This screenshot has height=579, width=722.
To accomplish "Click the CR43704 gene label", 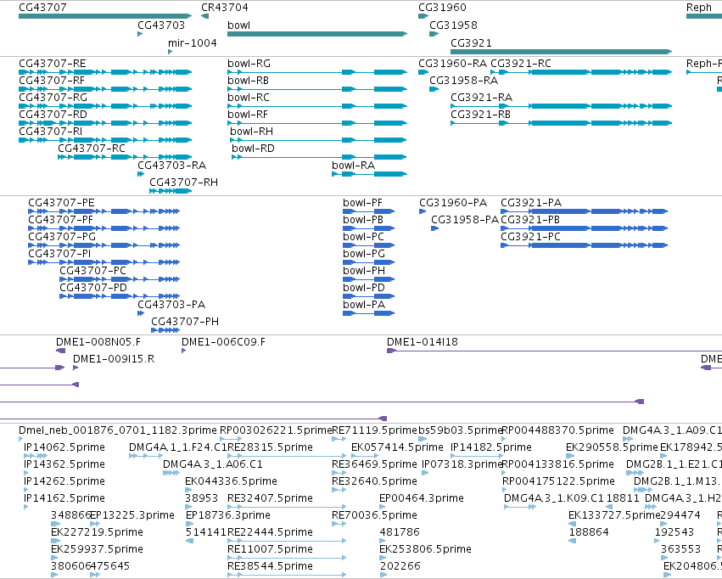I will click(225, 8).
